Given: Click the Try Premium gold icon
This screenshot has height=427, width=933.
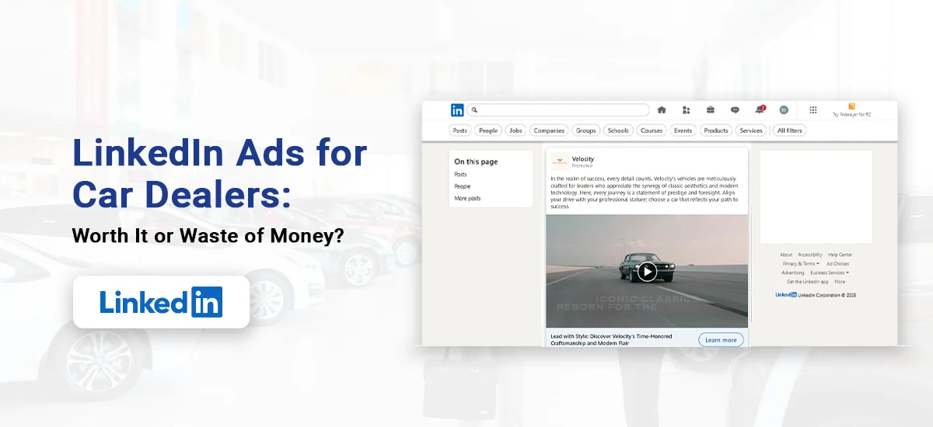Looking at the screenshot, I should [852, 106].
